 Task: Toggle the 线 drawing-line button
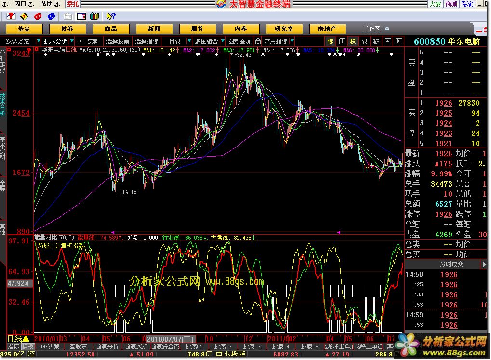[x=364, y=41]
